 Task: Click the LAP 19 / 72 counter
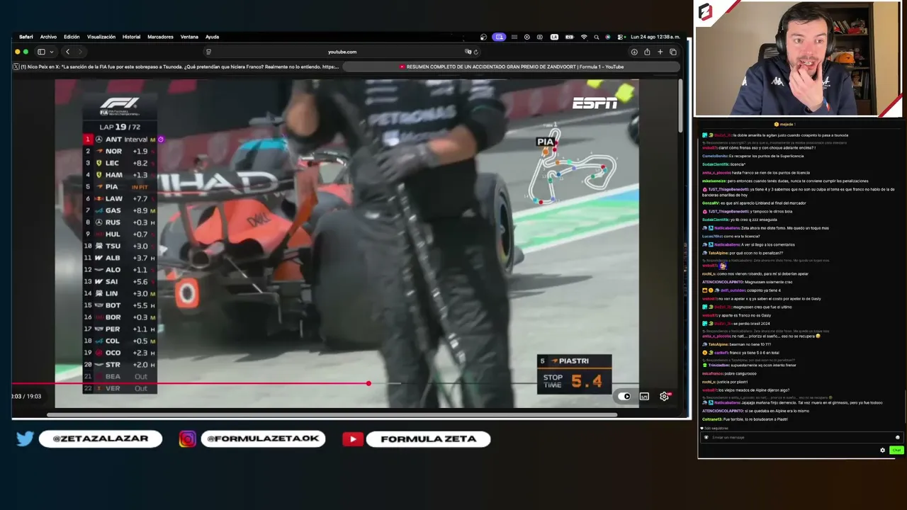coord(120,127)
